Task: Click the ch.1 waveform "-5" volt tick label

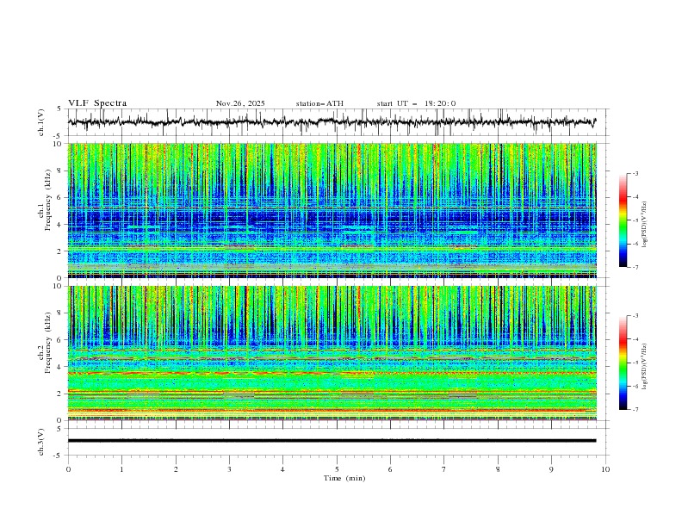Action: (58, 136)
